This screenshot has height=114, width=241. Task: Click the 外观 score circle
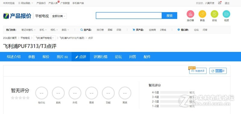(75, 93)
